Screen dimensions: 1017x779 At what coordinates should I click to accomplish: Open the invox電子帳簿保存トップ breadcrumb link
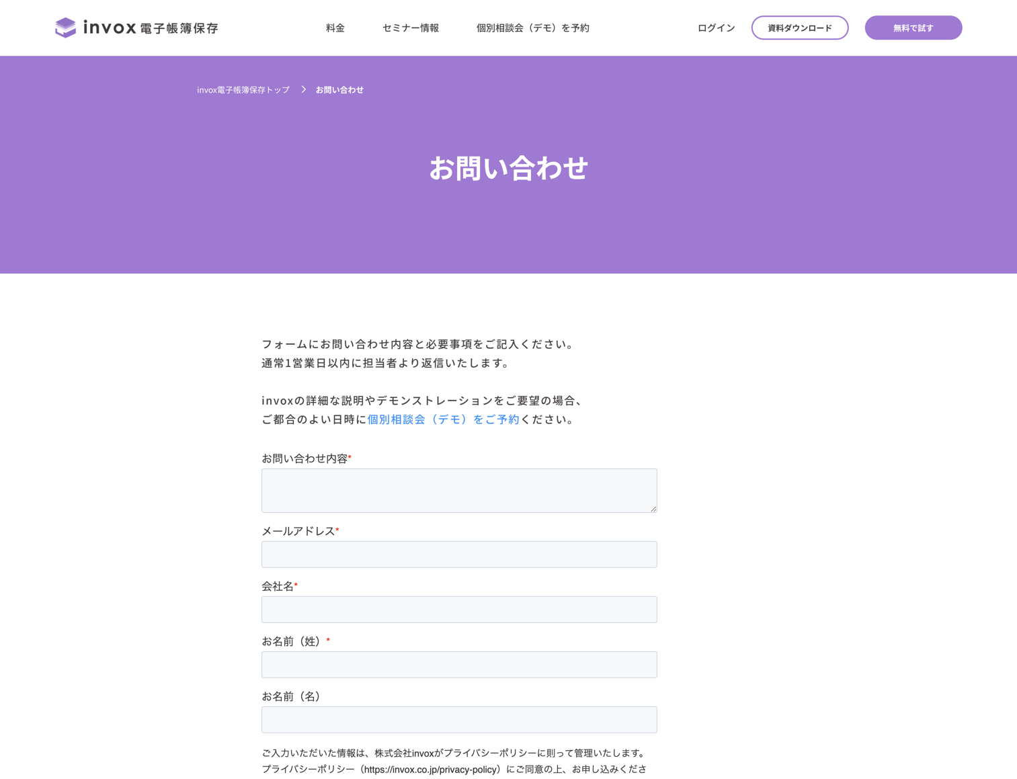click(x=243, y=89)
